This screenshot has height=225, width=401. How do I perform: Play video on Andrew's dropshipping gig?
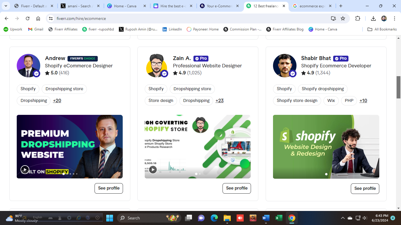(25, 169)
